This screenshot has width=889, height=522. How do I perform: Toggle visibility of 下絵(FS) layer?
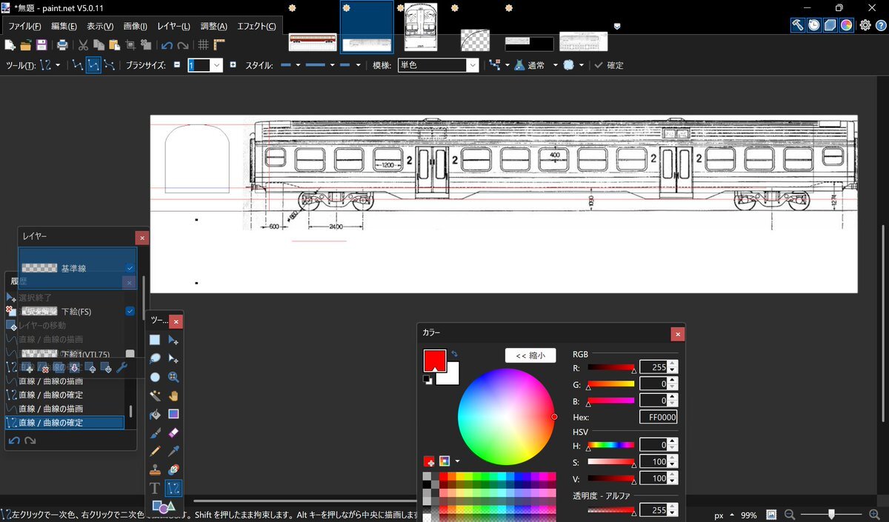coord(130,312)
